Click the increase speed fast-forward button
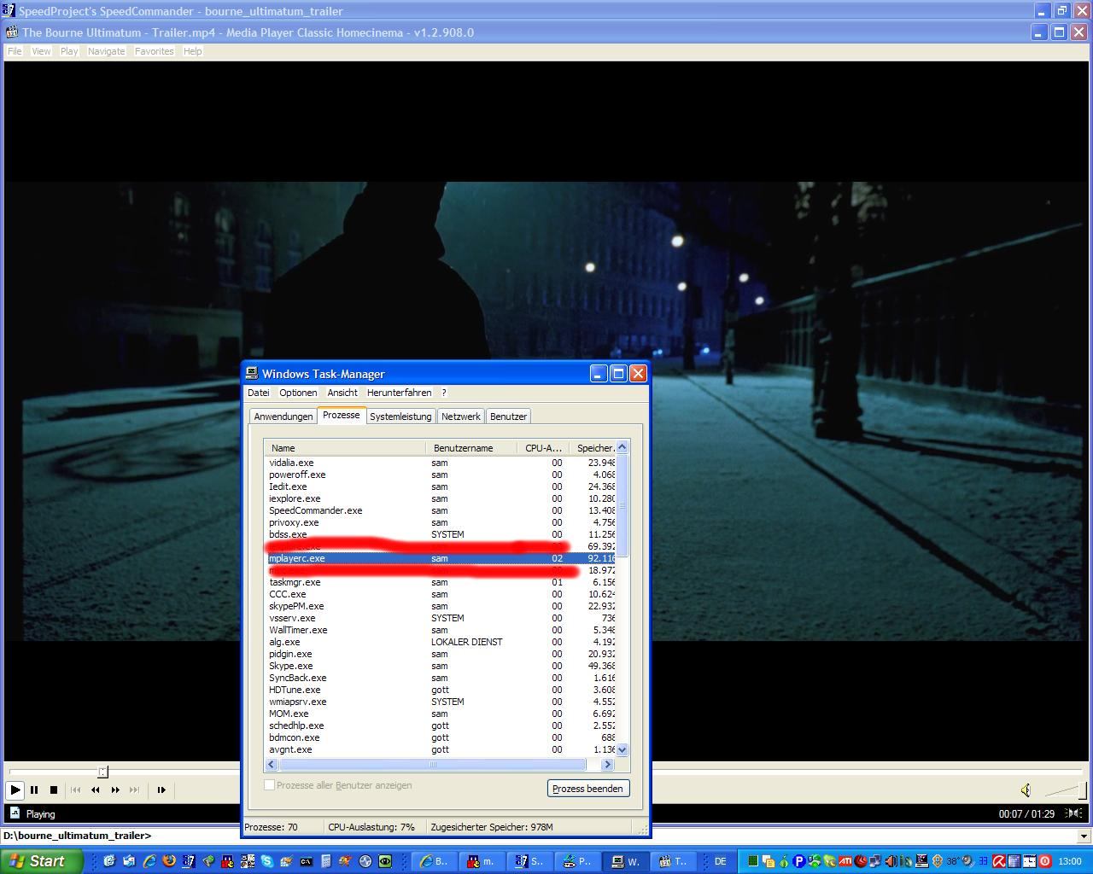Screen dimensions: 1093x874 [x=115, y=790]
